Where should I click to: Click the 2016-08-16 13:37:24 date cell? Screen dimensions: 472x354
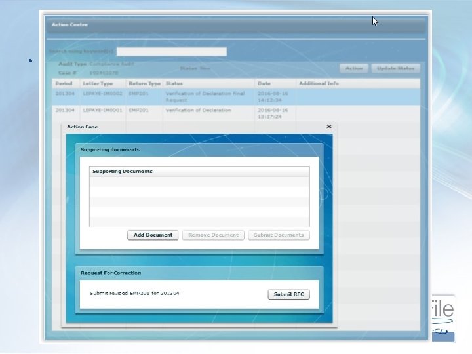pos(273,113)
